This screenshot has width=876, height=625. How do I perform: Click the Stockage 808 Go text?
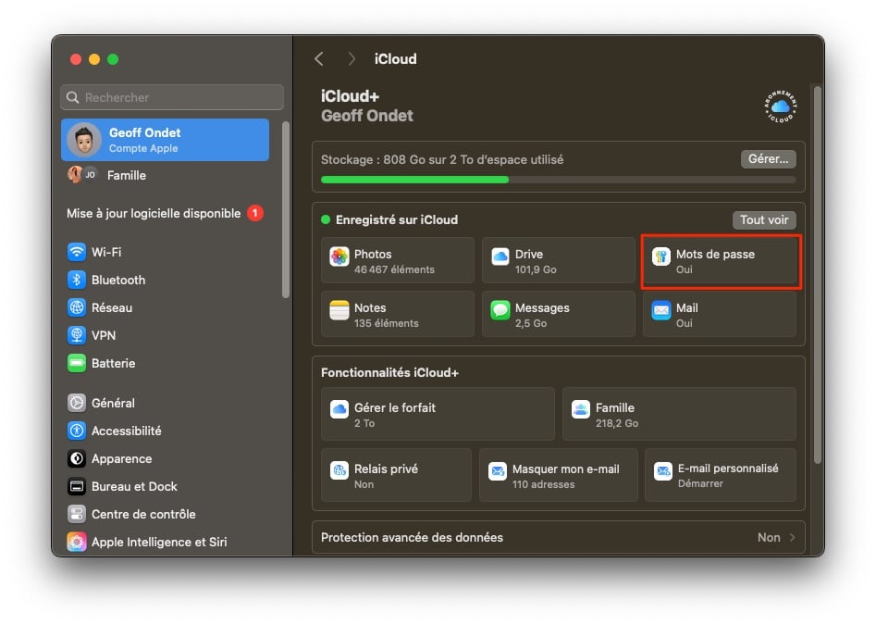[442, 159]
